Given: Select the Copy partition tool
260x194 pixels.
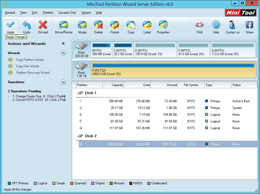Looking at the screenshot, I should tap(131, 27).
